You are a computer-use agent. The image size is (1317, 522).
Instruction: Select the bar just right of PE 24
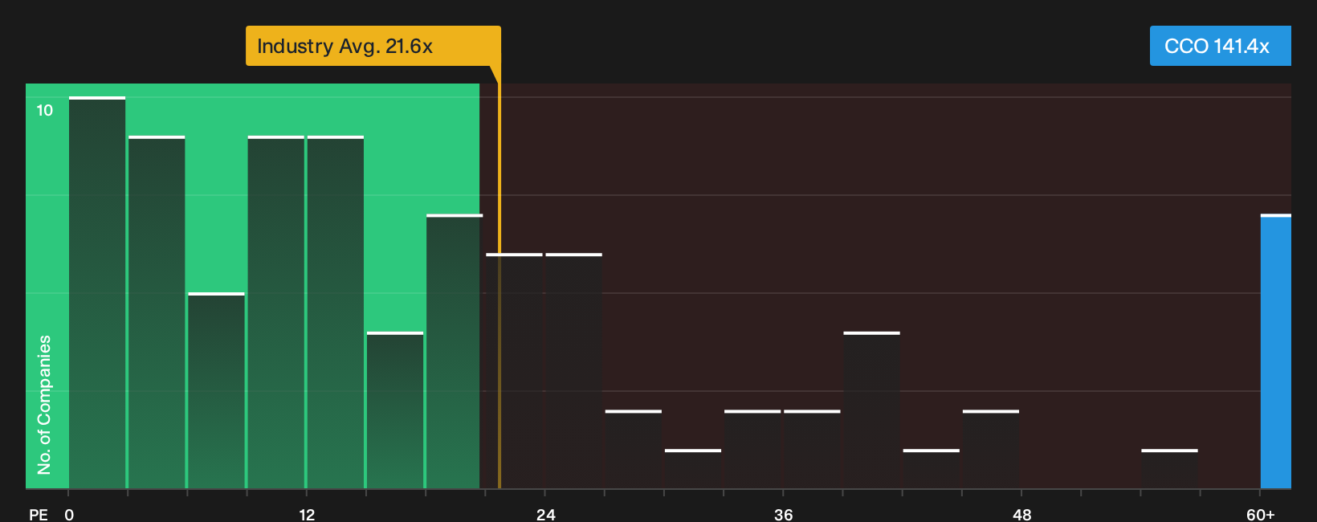coord(573,371)
